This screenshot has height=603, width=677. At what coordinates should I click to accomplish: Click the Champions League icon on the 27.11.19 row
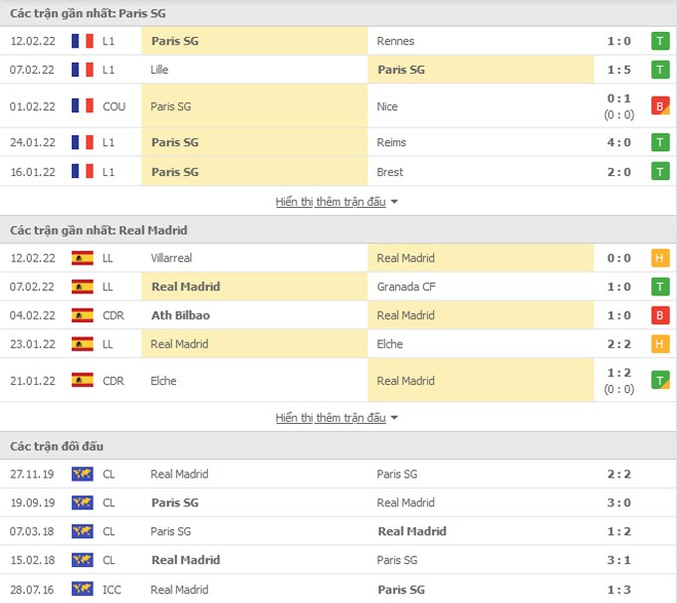click(82, 474)
